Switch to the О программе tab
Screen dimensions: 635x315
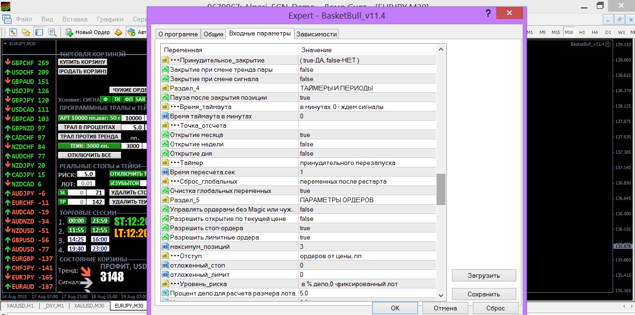point(178,34)
